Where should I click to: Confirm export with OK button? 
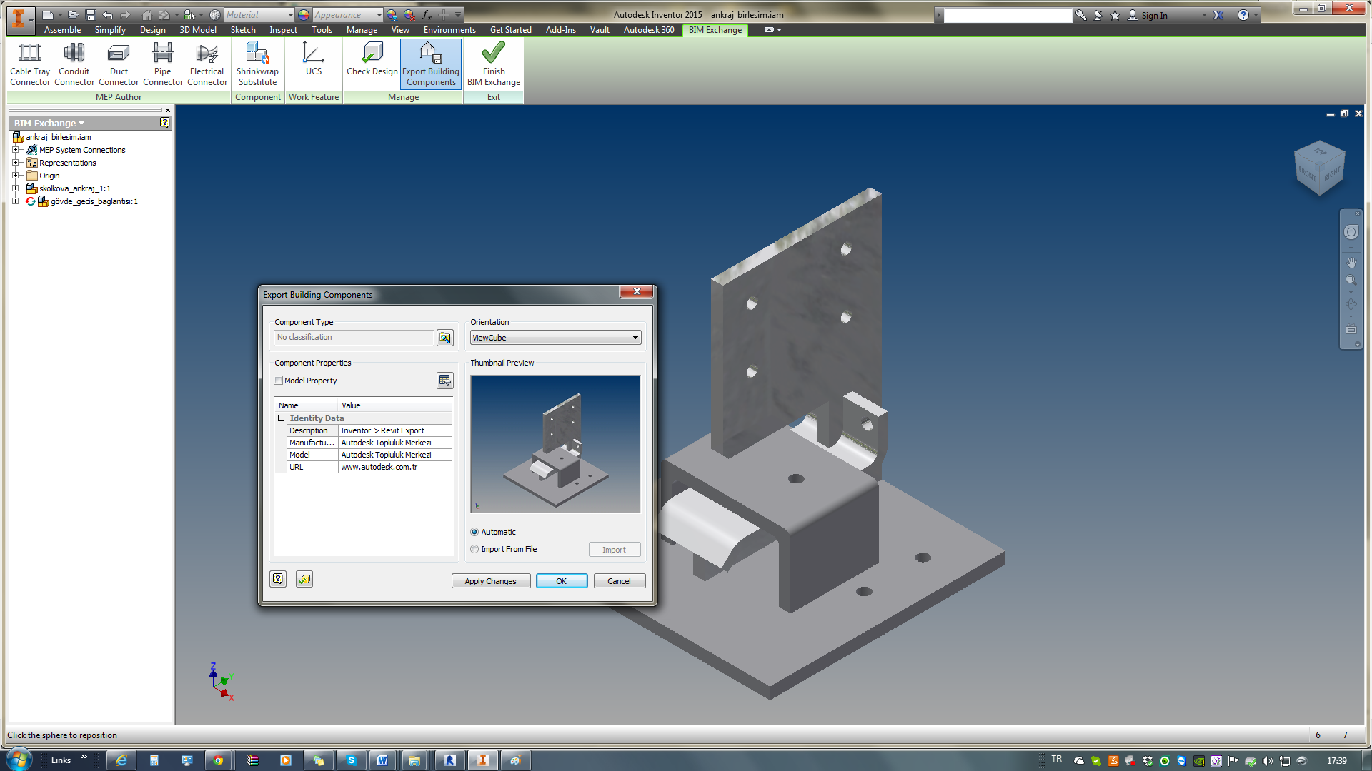click(562, 581)
